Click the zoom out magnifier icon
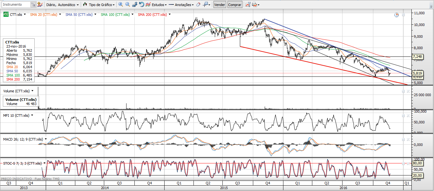The height and width of the screenshot is (191, 434). [x=127, y=5]
